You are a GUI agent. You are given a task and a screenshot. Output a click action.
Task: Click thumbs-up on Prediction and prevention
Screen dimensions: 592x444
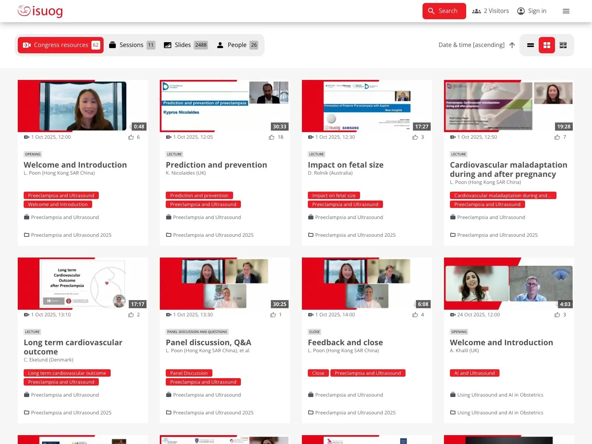tap(272, 137)
